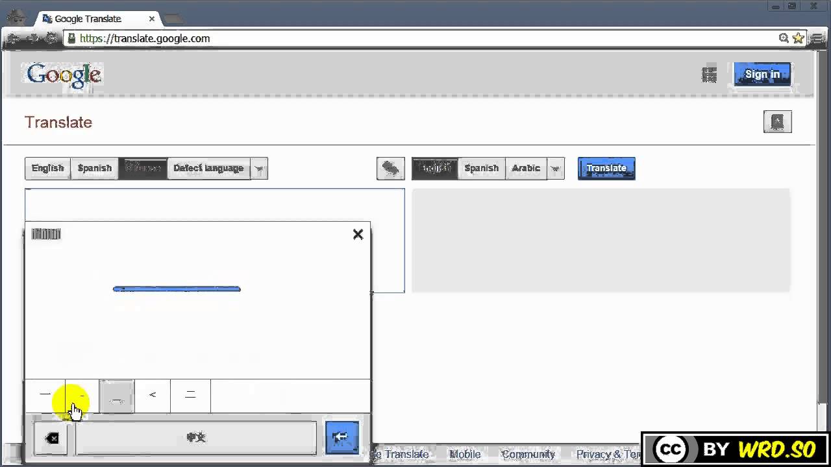This screenshot has height=467, width=831.
Task: Pick the '<' handwriting candidate
Action: coord(153,395)
